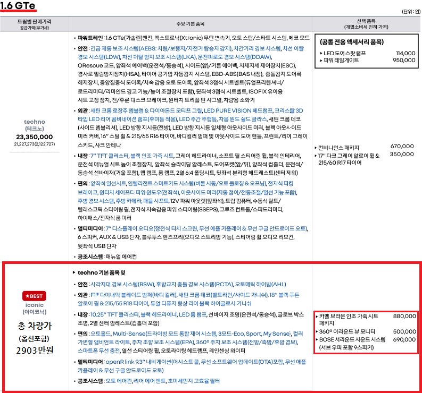Click "카멜 브라운 인조 가죽 시트 패키지" option
The height and width of the screenshot is (393, 422).
[348, 319]
